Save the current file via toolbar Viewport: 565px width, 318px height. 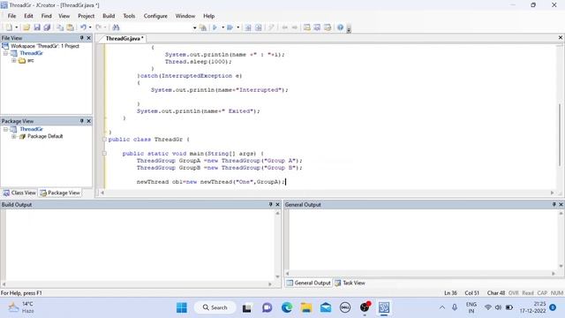coord(37,27)
